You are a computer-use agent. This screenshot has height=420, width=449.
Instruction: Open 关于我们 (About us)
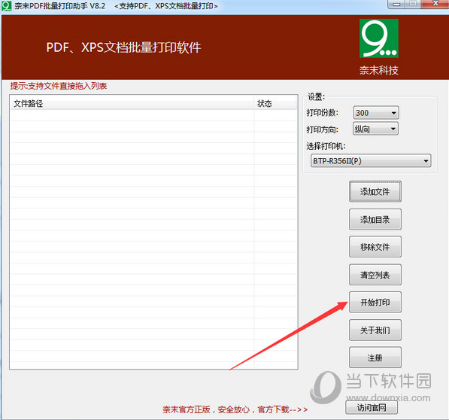point(375,330)
